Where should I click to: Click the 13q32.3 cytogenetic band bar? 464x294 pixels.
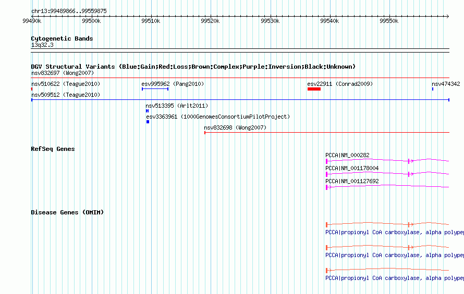[x=240, y=50]
